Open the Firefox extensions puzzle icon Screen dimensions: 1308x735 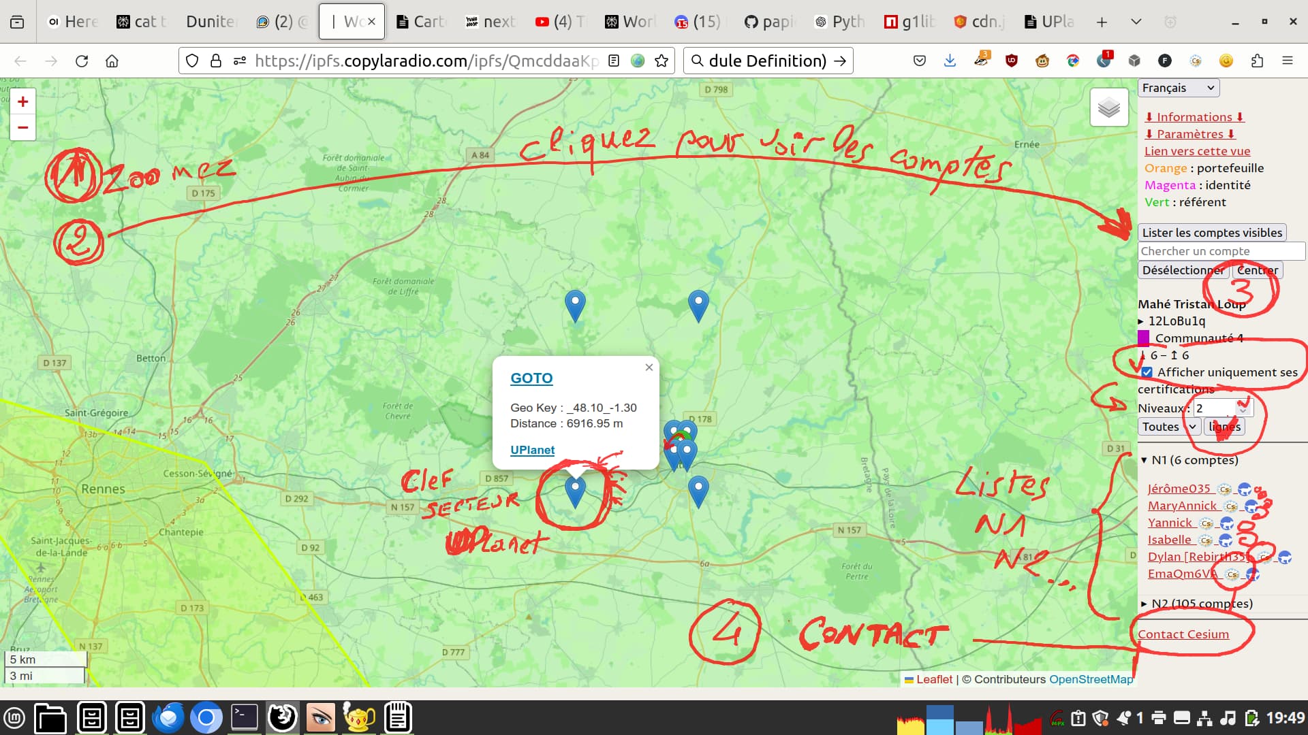(x=1257, y=61)
